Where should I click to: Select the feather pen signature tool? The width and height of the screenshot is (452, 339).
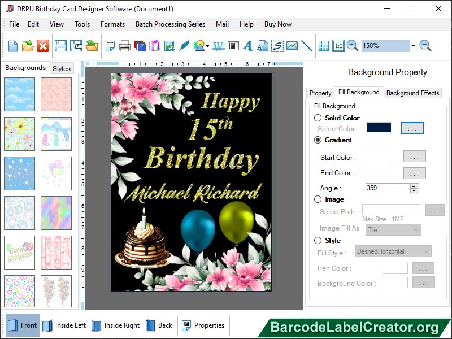click(x=184, y=46)
